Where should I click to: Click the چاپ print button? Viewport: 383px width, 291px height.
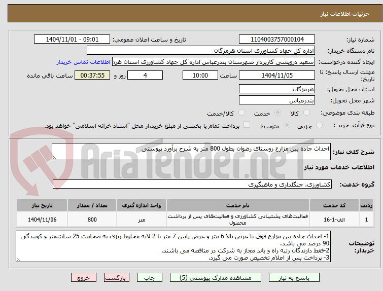(x=150, y=278)
